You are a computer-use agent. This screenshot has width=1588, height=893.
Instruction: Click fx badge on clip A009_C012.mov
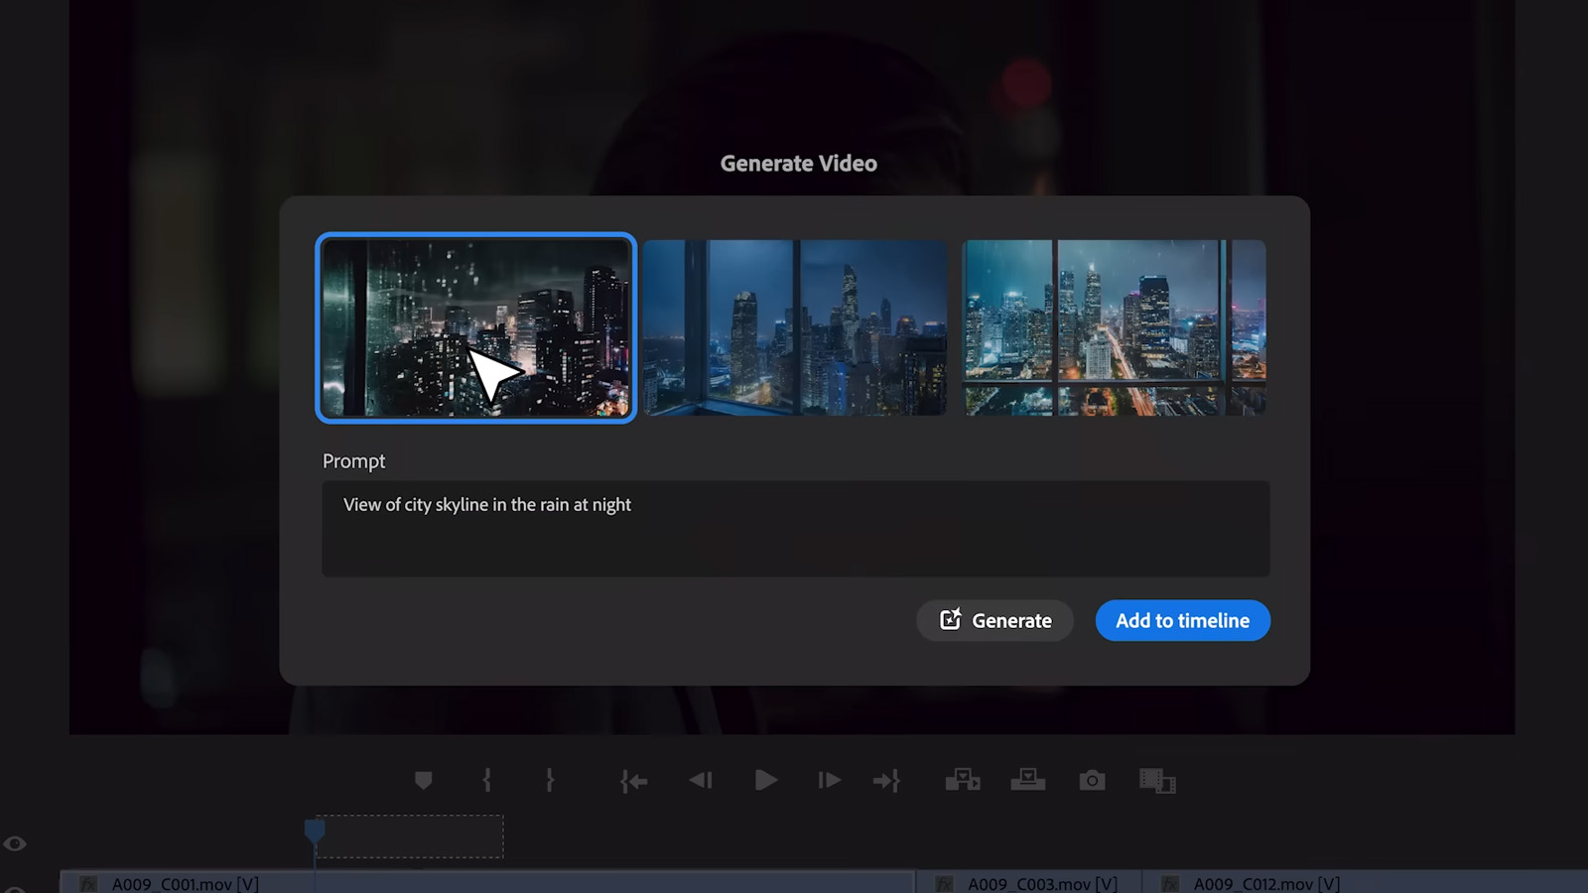coord(1170,884)
